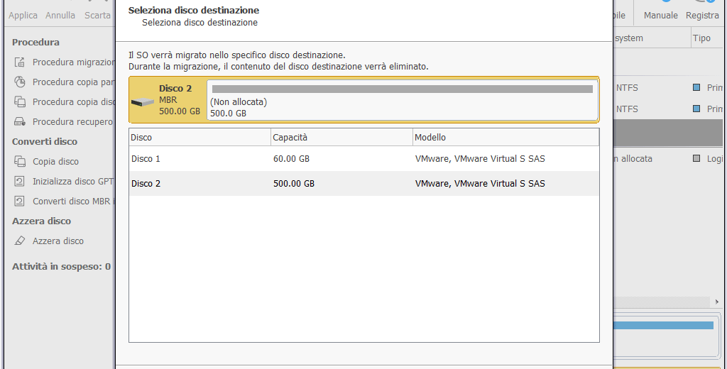Select Azzera disco in the sidebar
Image resolution: width=727 pixels, height=369 pixels.
point(58,241)
